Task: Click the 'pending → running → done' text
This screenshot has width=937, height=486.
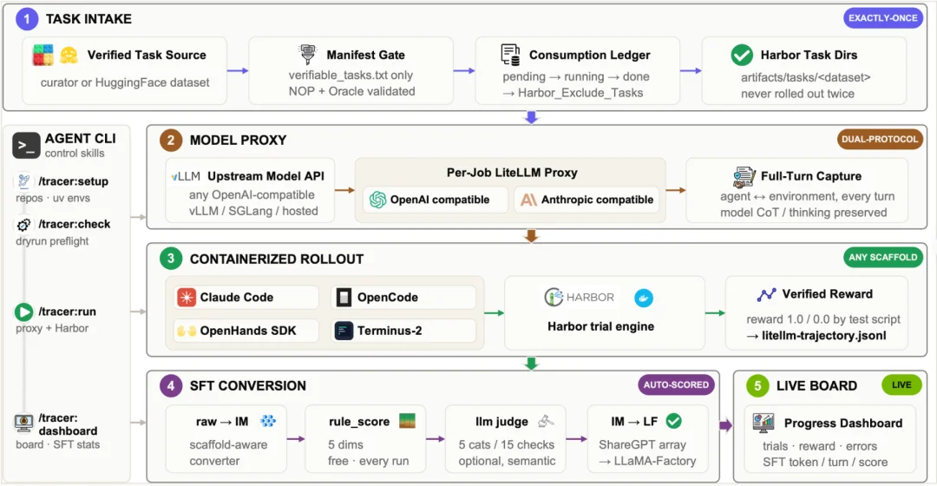Action: click(575, 76)
